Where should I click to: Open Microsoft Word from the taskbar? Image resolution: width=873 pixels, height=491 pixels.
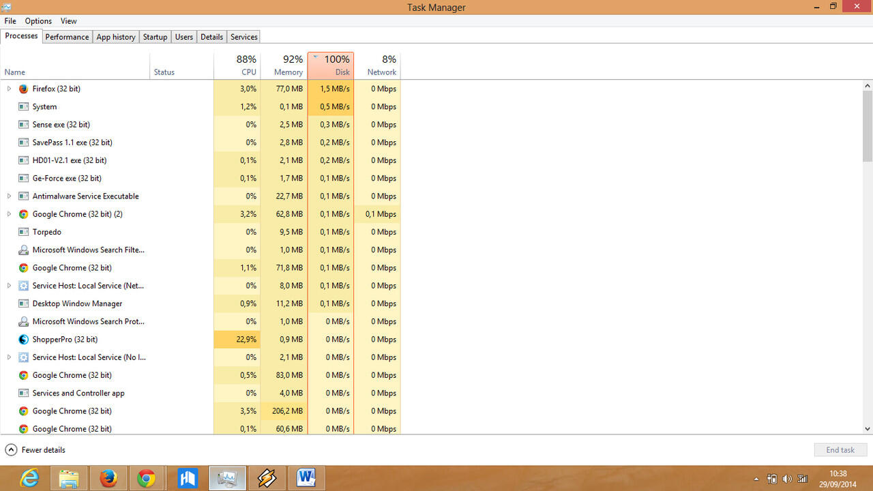(306, 478)
